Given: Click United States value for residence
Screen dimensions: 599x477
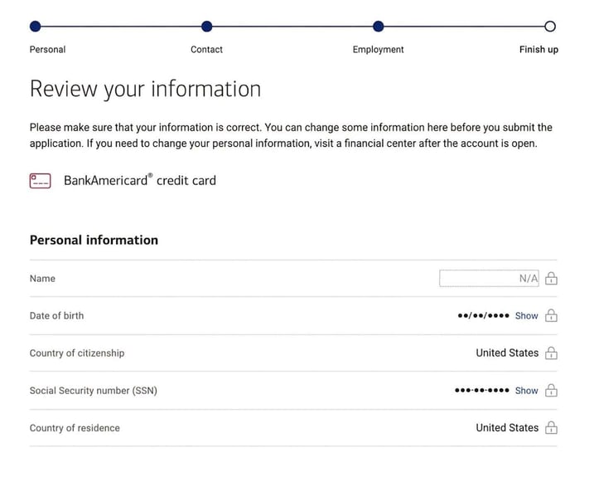Looking at the screenshot, I should (507, 428).
